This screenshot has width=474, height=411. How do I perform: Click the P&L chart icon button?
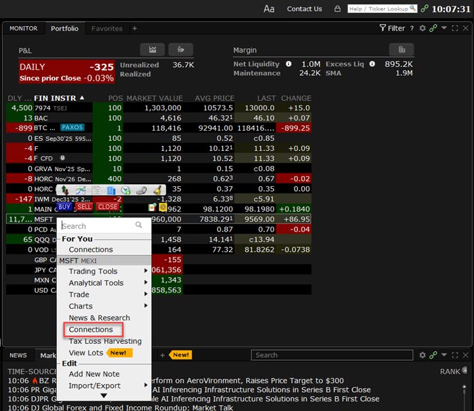(x=152, y=49)
